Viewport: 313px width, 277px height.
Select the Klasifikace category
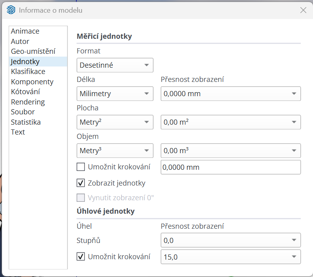(x=28, y=72)
